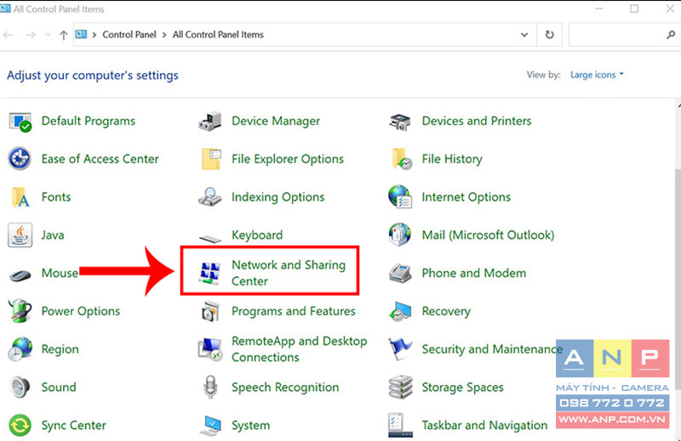Click All Control Panel Items breadcrumb

pos(218,35)
